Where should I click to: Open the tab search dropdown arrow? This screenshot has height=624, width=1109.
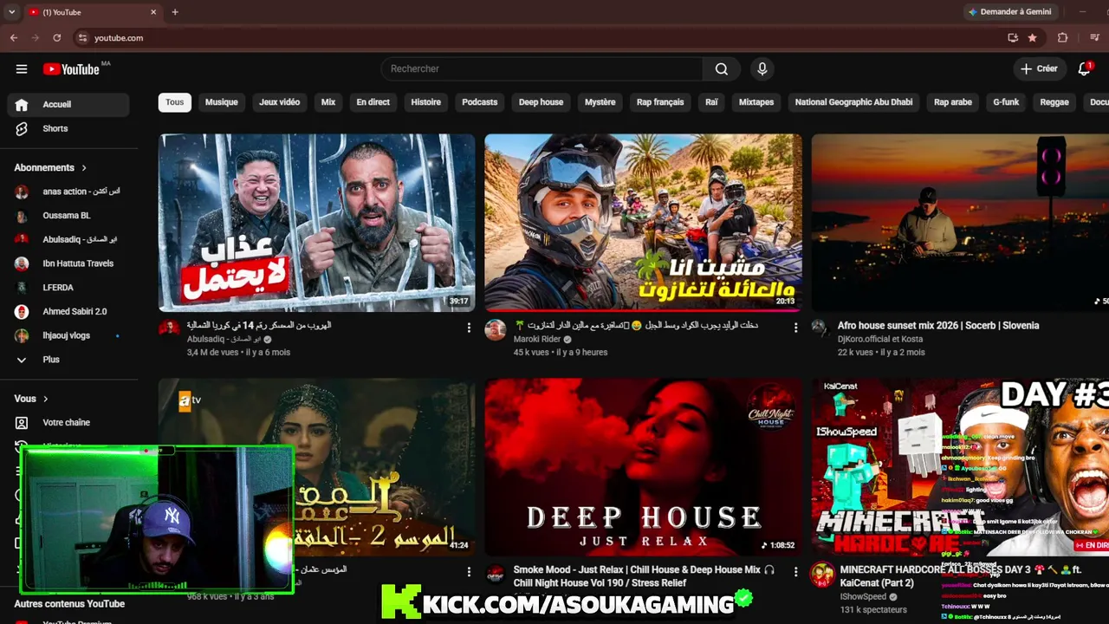coord(11,12)
